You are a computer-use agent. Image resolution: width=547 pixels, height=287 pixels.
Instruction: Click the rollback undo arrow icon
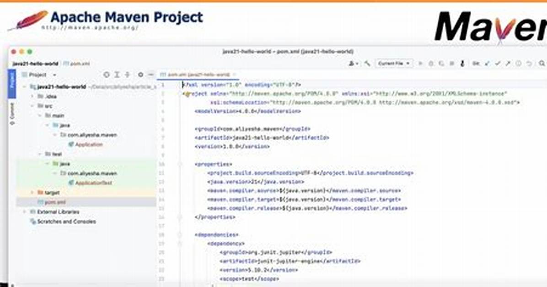click(529, 64)
